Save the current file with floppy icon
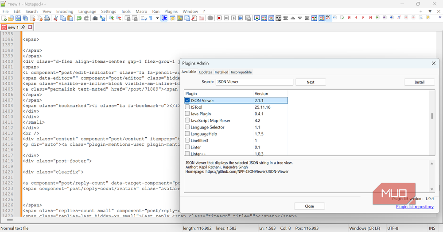 (x=18, y=18)
